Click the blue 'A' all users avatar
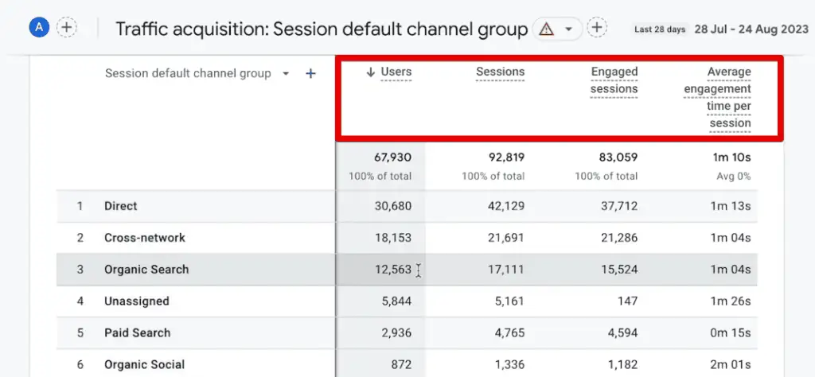Image resolution: width=815 pixels, height=377 pixels. pyautogui.click(x=40, y=28)
